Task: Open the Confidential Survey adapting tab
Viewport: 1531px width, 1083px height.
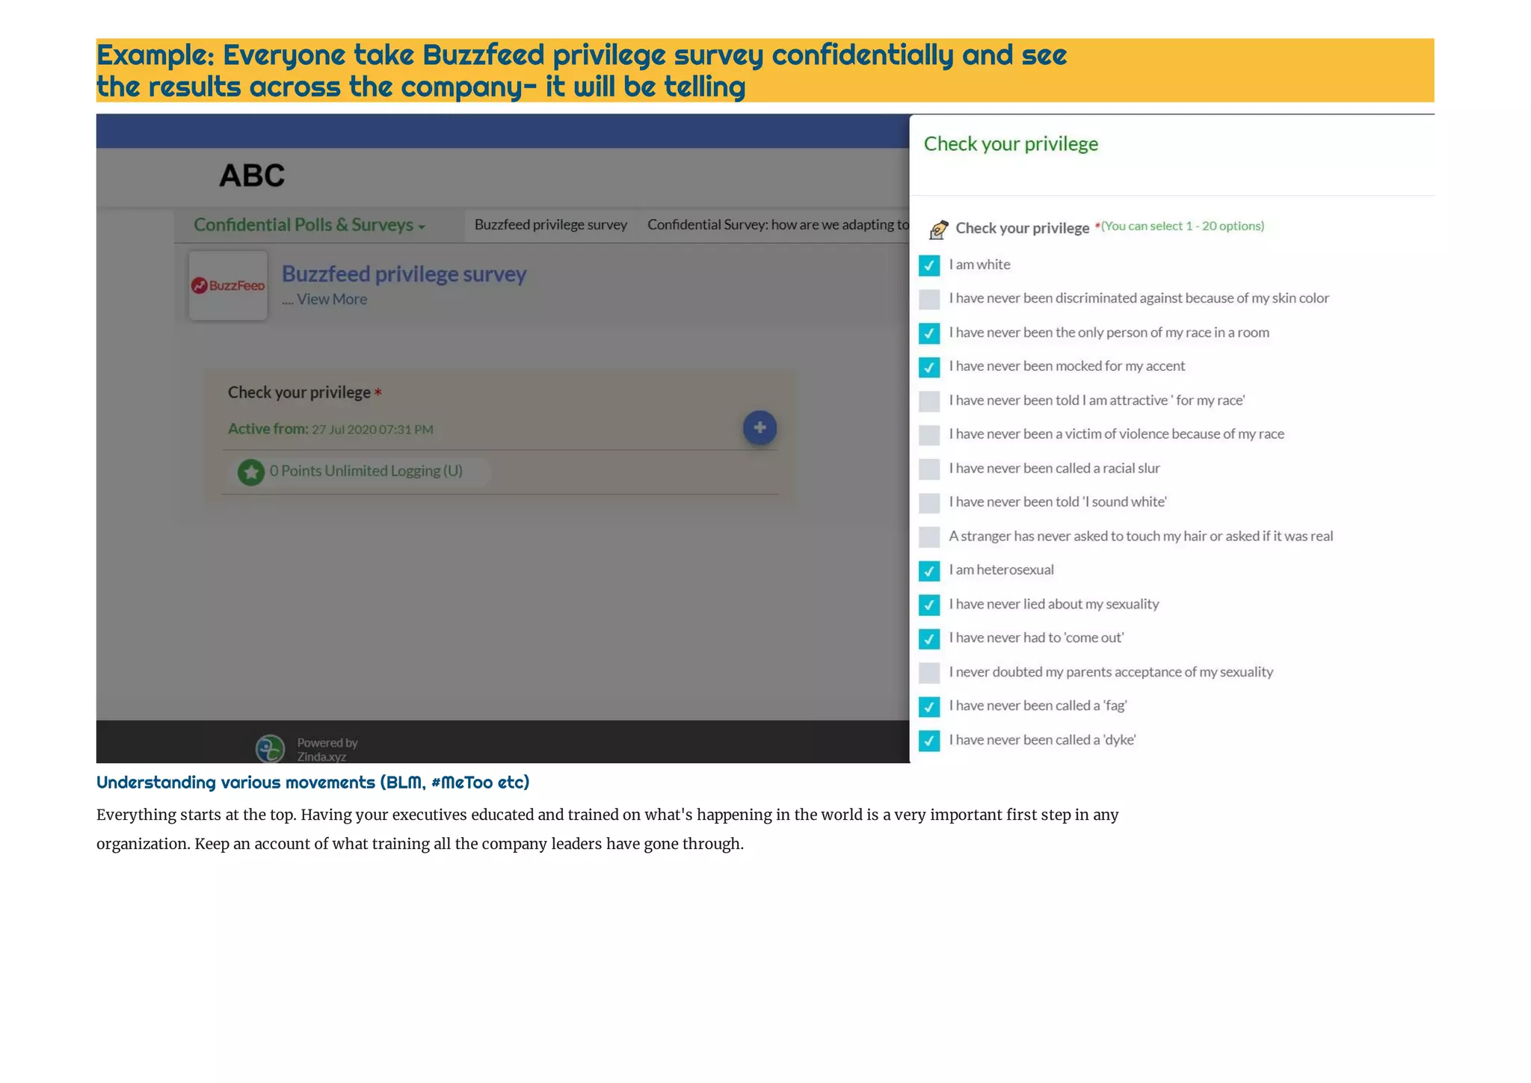Action: click(777, 225)
